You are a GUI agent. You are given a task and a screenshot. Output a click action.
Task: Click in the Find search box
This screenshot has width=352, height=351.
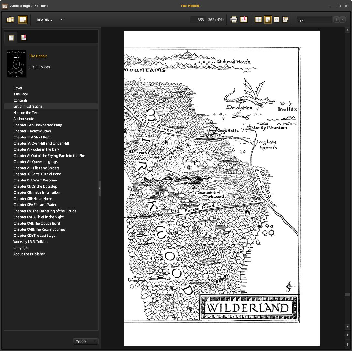(x=314, y=20)
